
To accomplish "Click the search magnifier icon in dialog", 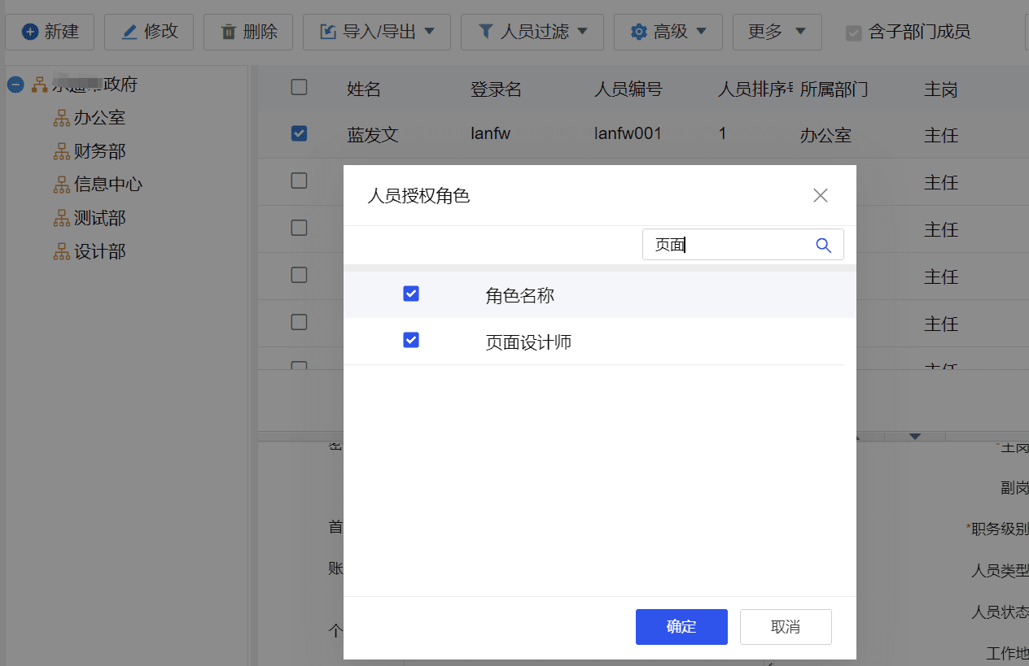I will 823,245.
